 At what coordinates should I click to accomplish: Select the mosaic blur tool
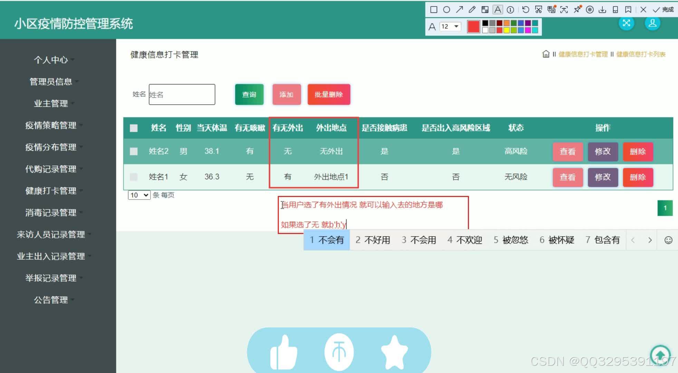coord(485,10)
